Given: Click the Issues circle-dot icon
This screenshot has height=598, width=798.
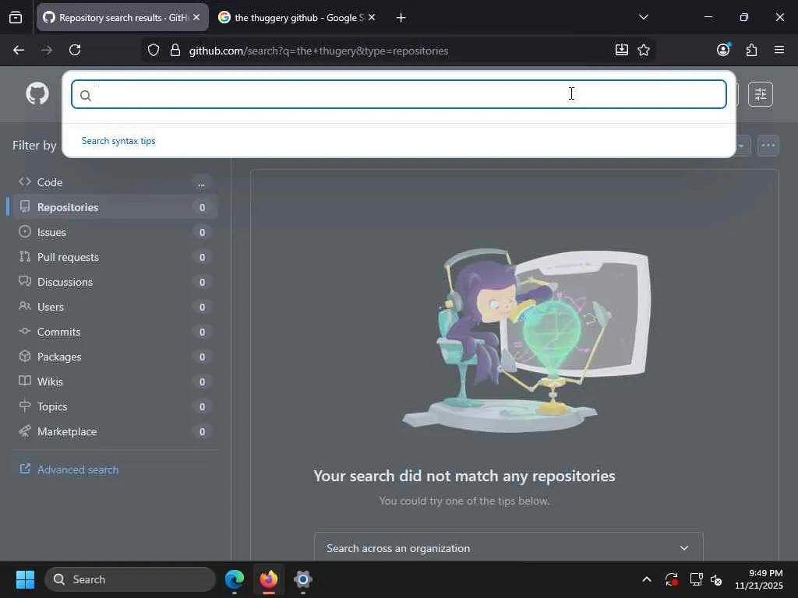Looking at the screenshot, I should pyautogui.click(x=24, y=231).
